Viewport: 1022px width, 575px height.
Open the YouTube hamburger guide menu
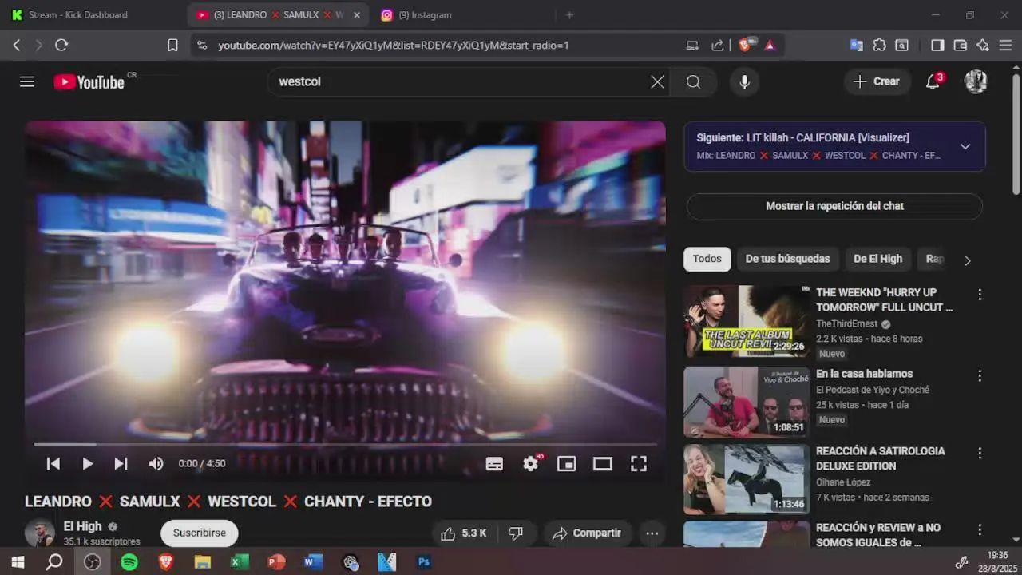click(x=27, y=81)
